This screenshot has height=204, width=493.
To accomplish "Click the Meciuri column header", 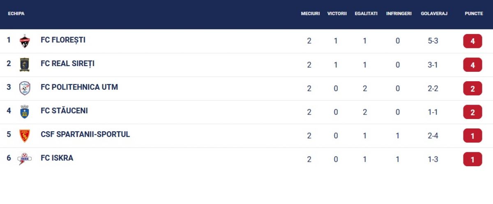I will coord(310,14).
